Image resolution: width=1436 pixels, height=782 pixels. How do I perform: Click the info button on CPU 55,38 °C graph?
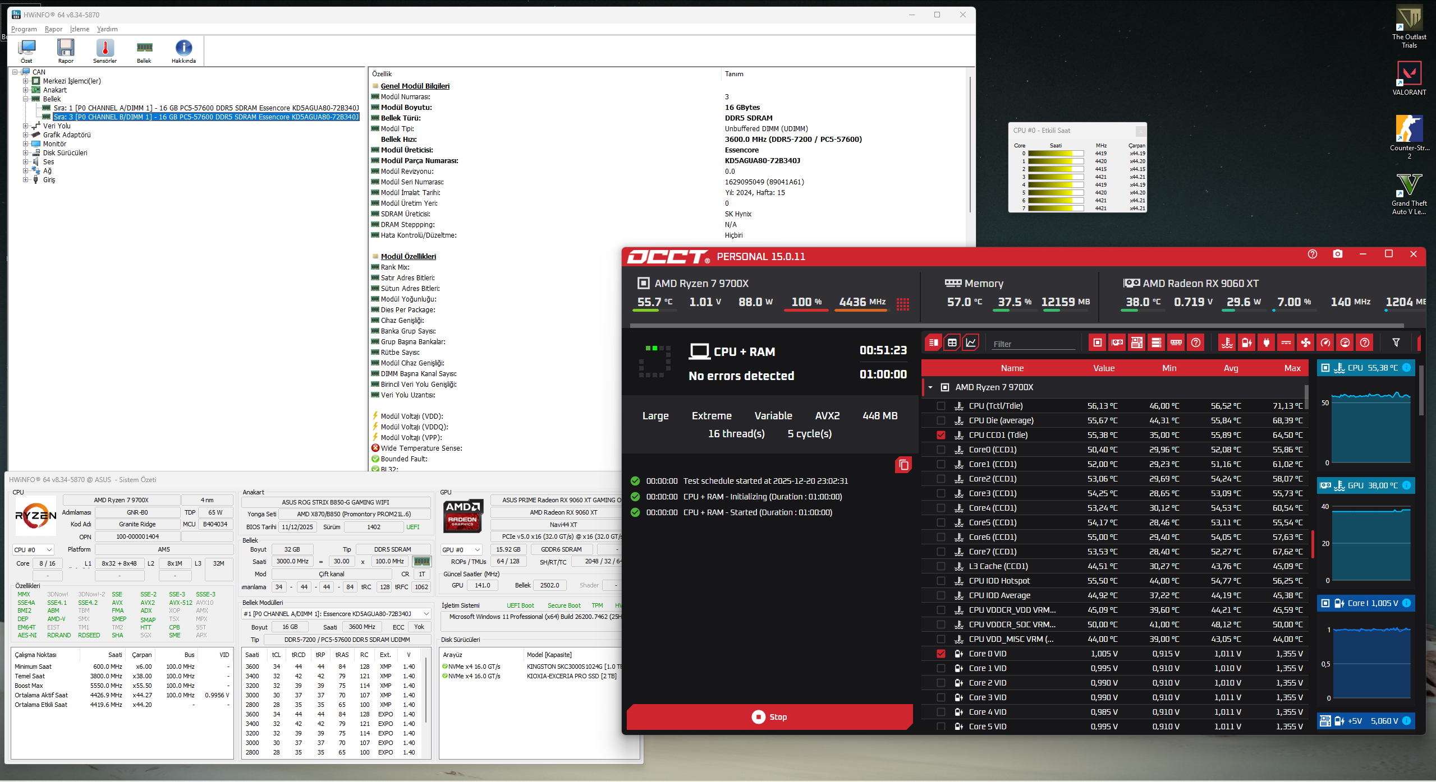(x=1407, y=368)
